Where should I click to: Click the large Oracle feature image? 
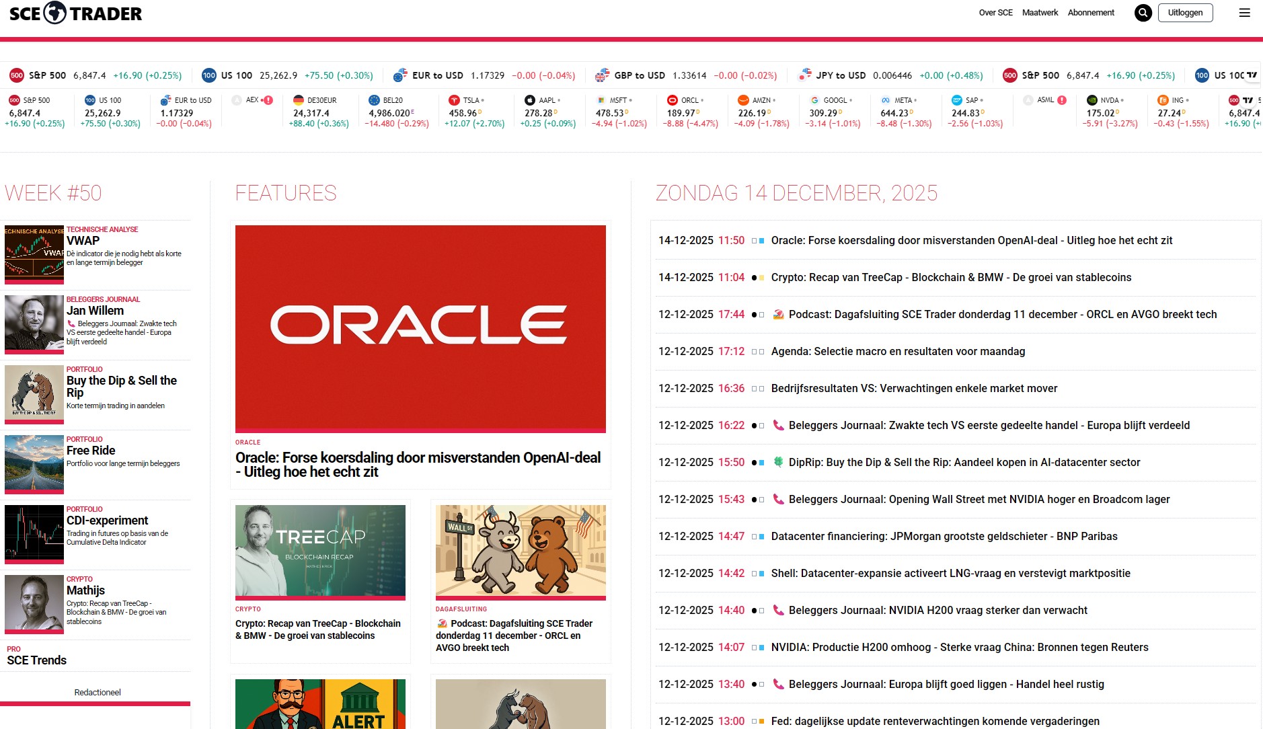point(420,328)
